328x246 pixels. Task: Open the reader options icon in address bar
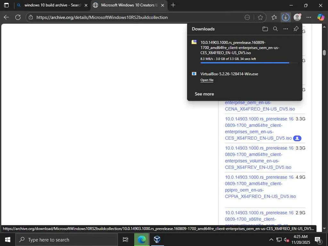tap(247, 17)
